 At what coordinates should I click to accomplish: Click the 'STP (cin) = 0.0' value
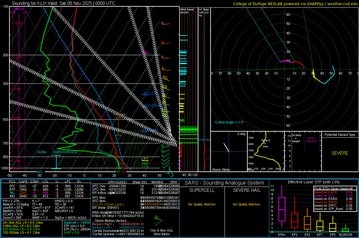click(74, 226)
